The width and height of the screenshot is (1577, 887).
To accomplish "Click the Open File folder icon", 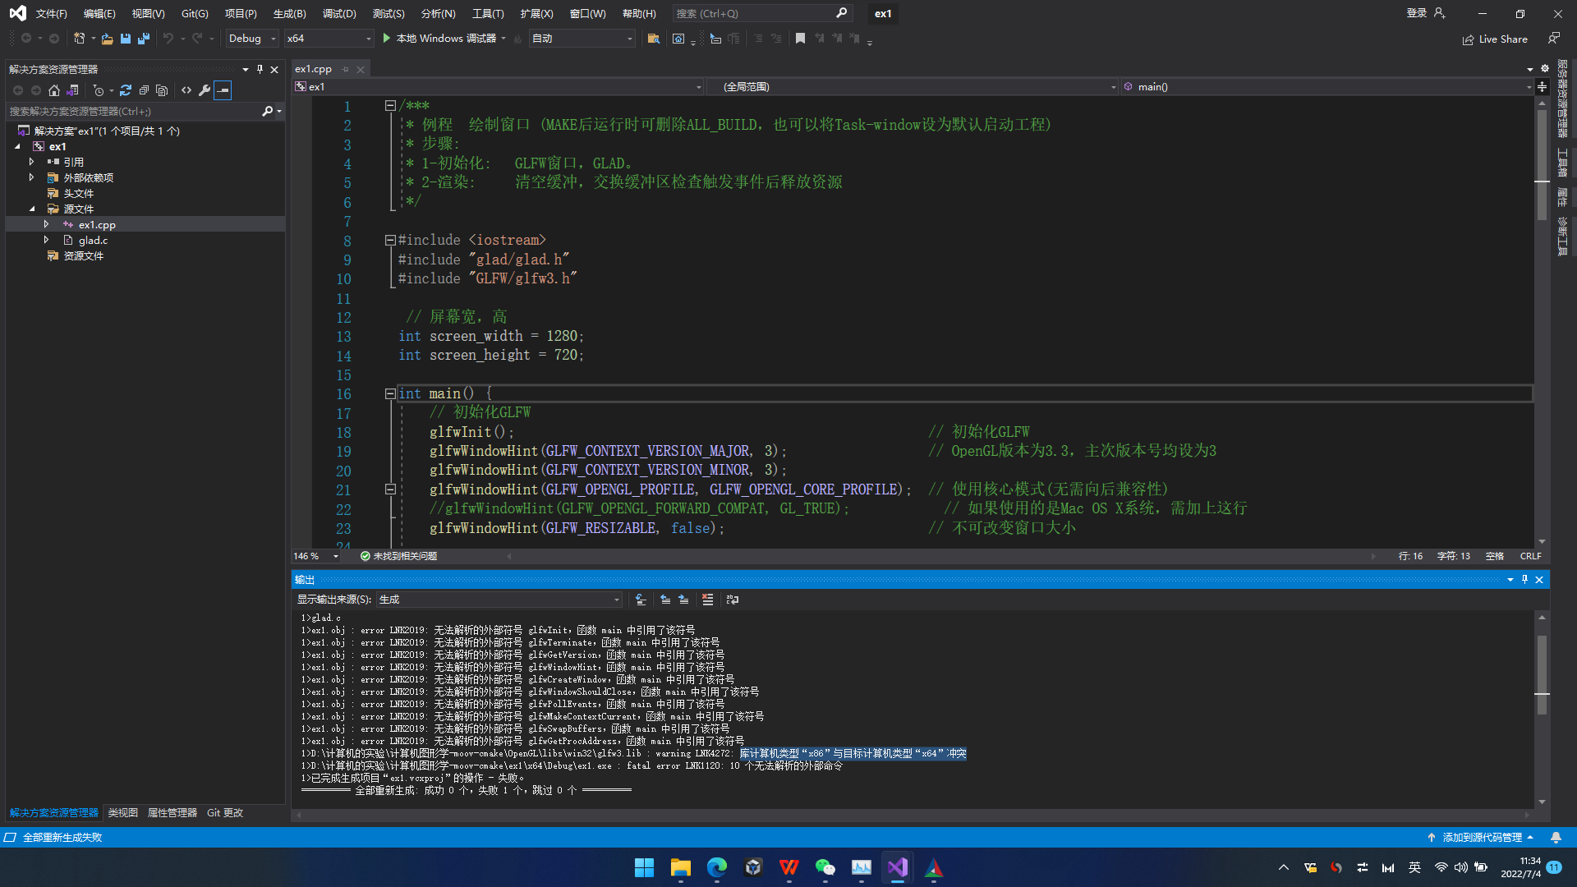I will (x=107, y=39).
